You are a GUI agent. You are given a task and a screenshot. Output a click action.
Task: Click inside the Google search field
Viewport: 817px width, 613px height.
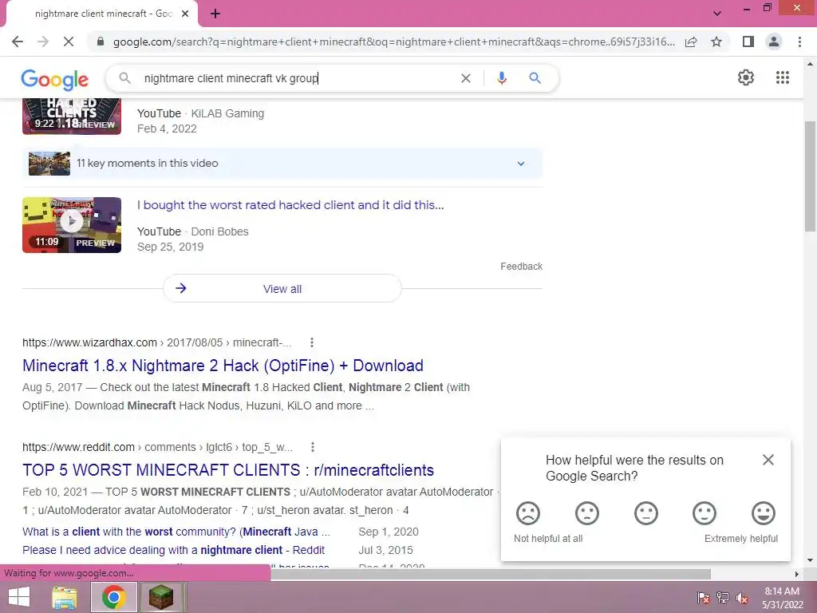coord(297,78)
